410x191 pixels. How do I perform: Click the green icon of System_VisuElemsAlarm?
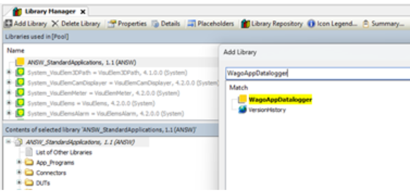tap(20, 113)
